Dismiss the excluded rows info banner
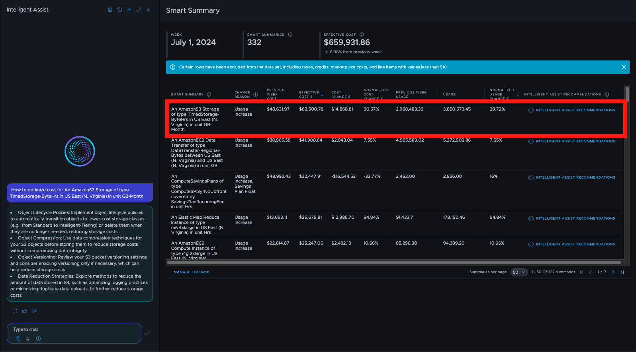The image size is (636, 352). 624,67
